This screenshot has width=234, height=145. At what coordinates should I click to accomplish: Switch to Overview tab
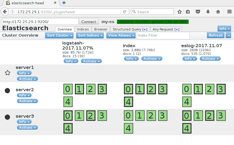coord(65,29)
